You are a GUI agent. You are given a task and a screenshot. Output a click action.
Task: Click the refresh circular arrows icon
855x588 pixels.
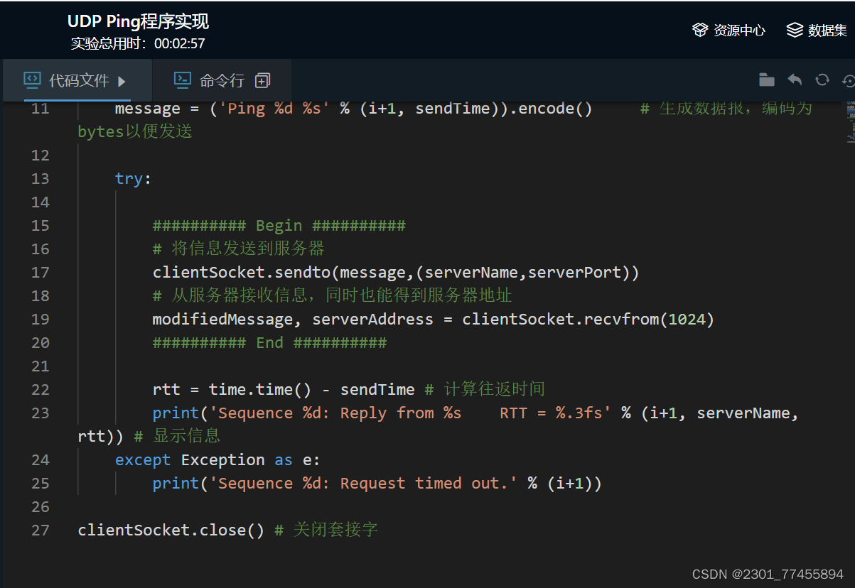tap(823, 80)
